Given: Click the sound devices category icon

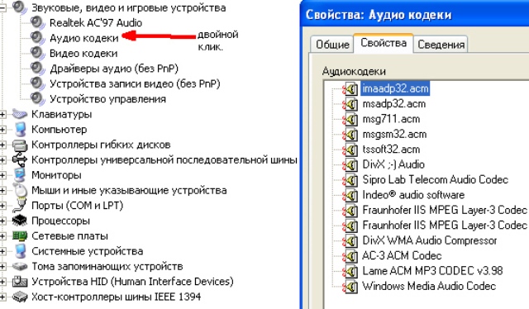Looking at the screenshot, I should tap(20, 7).
